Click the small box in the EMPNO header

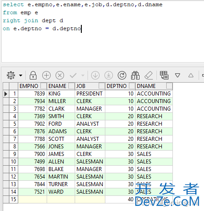(44, 86)
